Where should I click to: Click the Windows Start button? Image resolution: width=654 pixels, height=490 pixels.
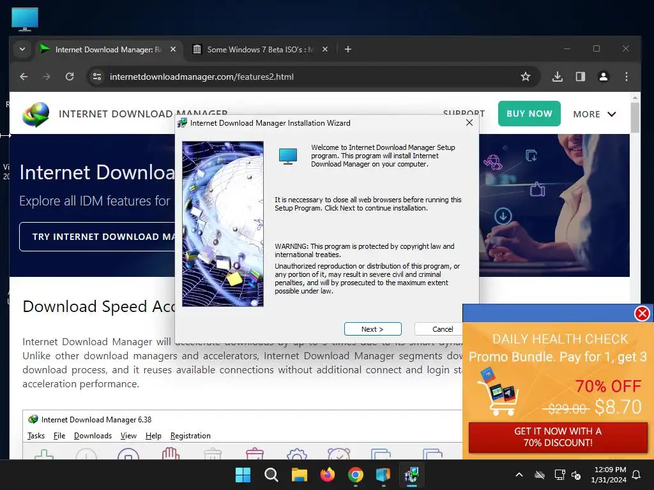(243, 475)
